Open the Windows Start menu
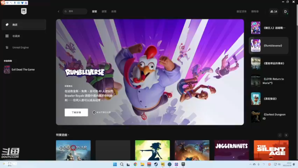The width and height of the screenshot is (298, 168). point(115,164)
